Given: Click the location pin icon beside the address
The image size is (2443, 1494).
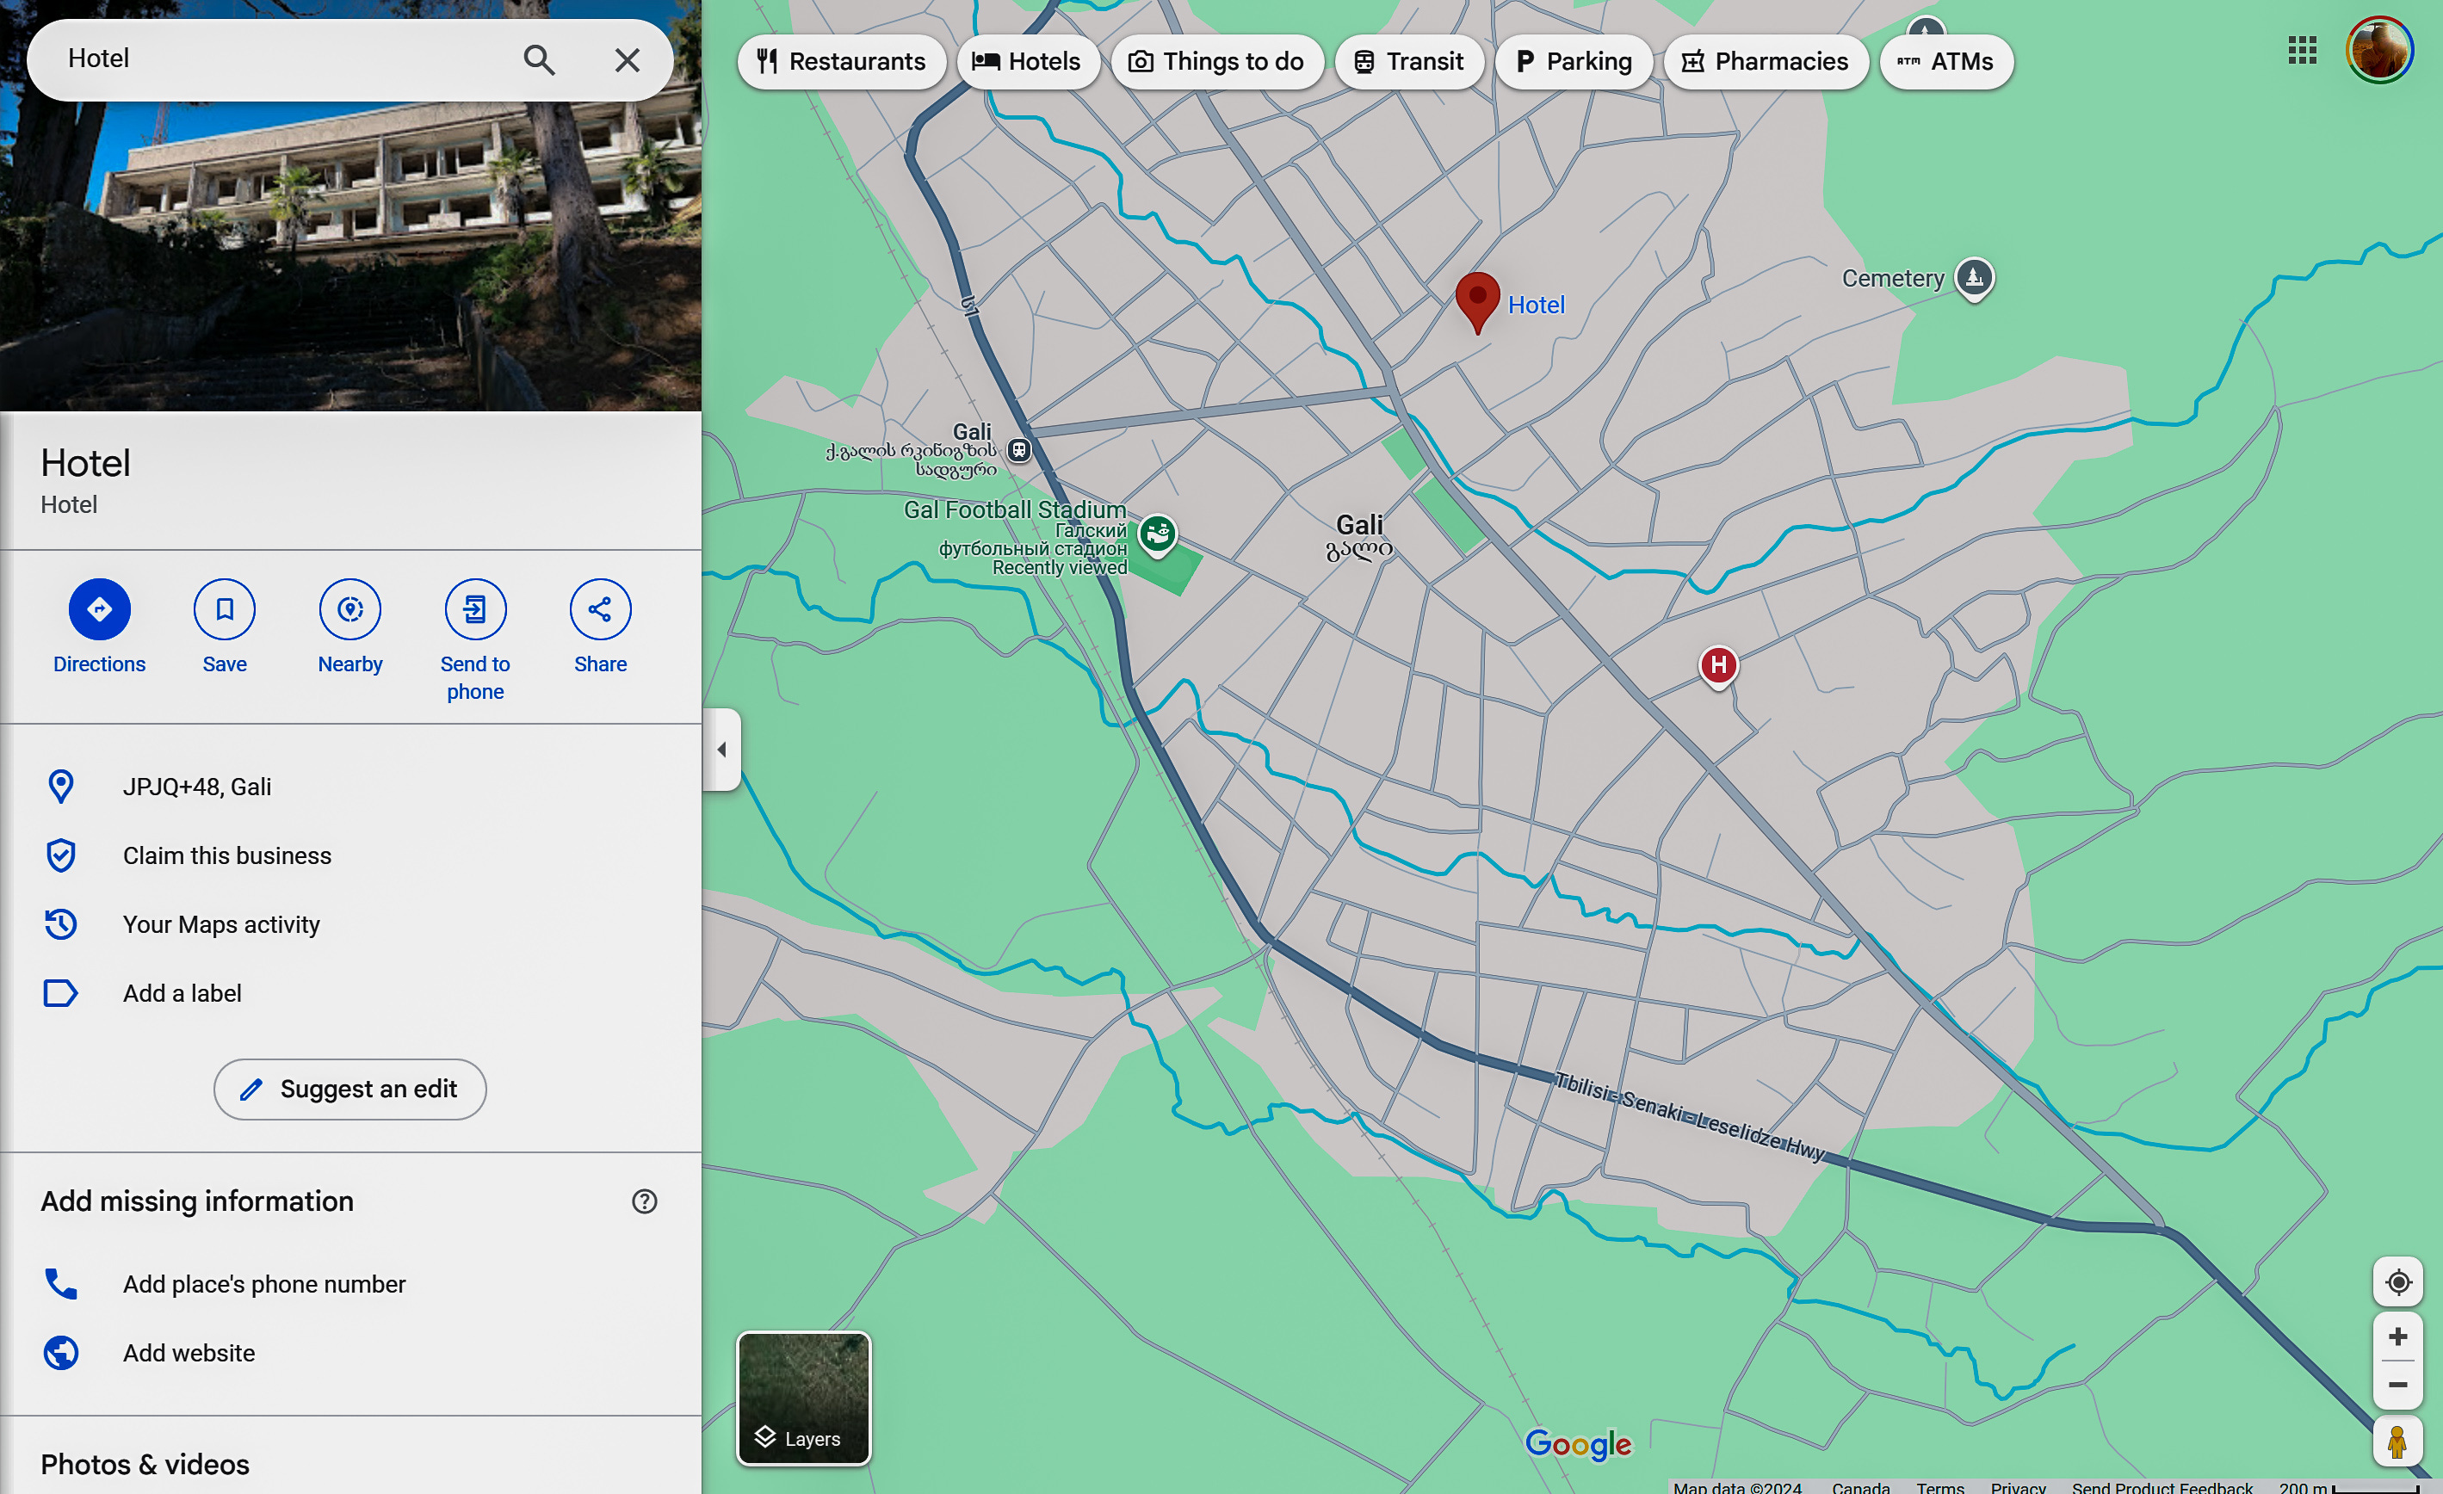Looking at the screenshot, I should (x=60, y=787).
